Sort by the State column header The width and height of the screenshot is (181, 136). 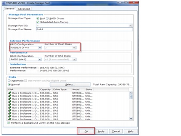pos(89,89)
